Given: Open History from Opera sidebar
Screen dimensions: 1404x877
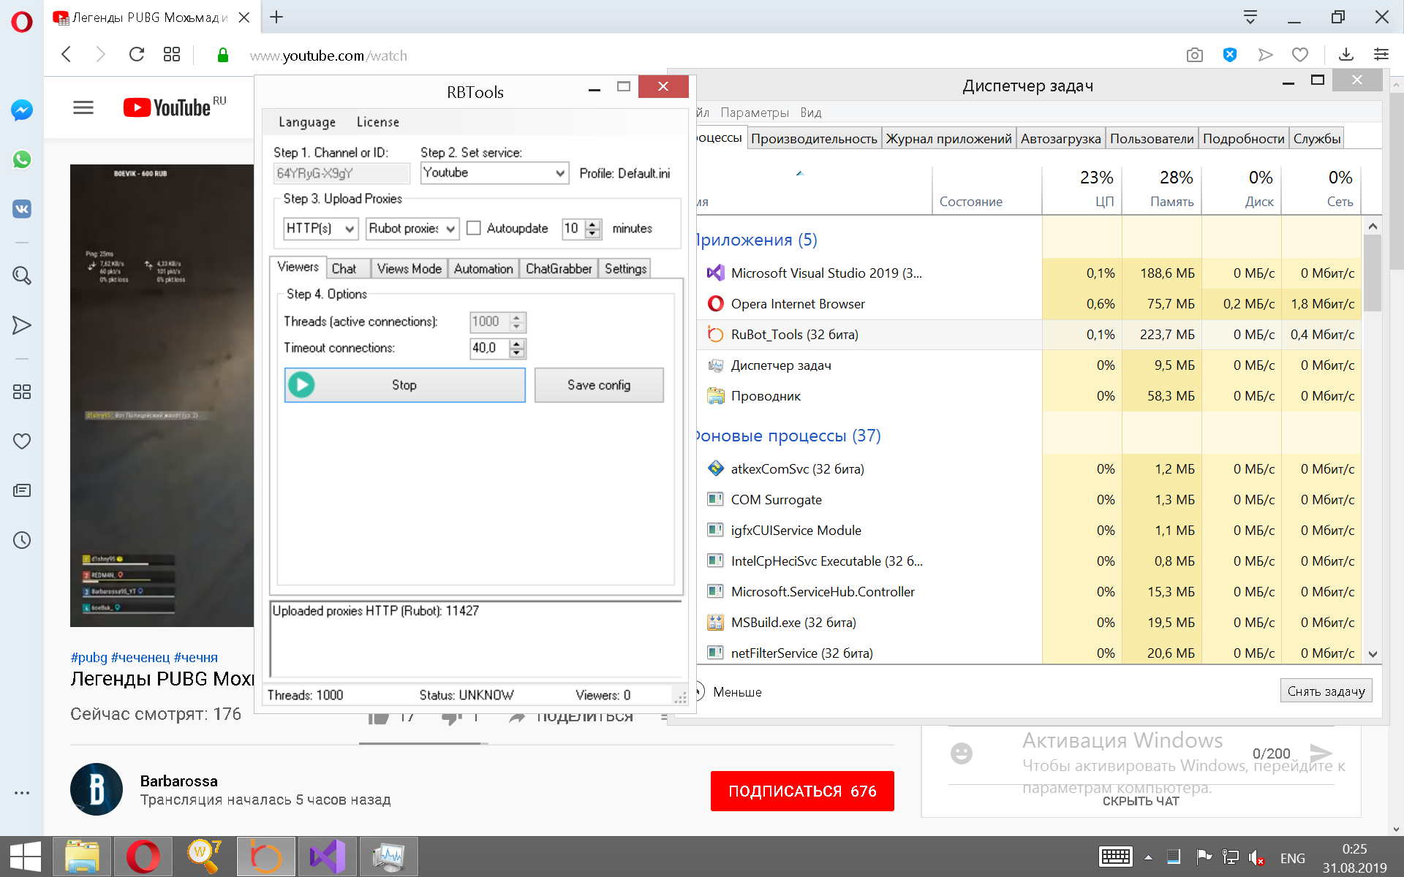Looking at the screenshot, I should (x=22, y=540).
